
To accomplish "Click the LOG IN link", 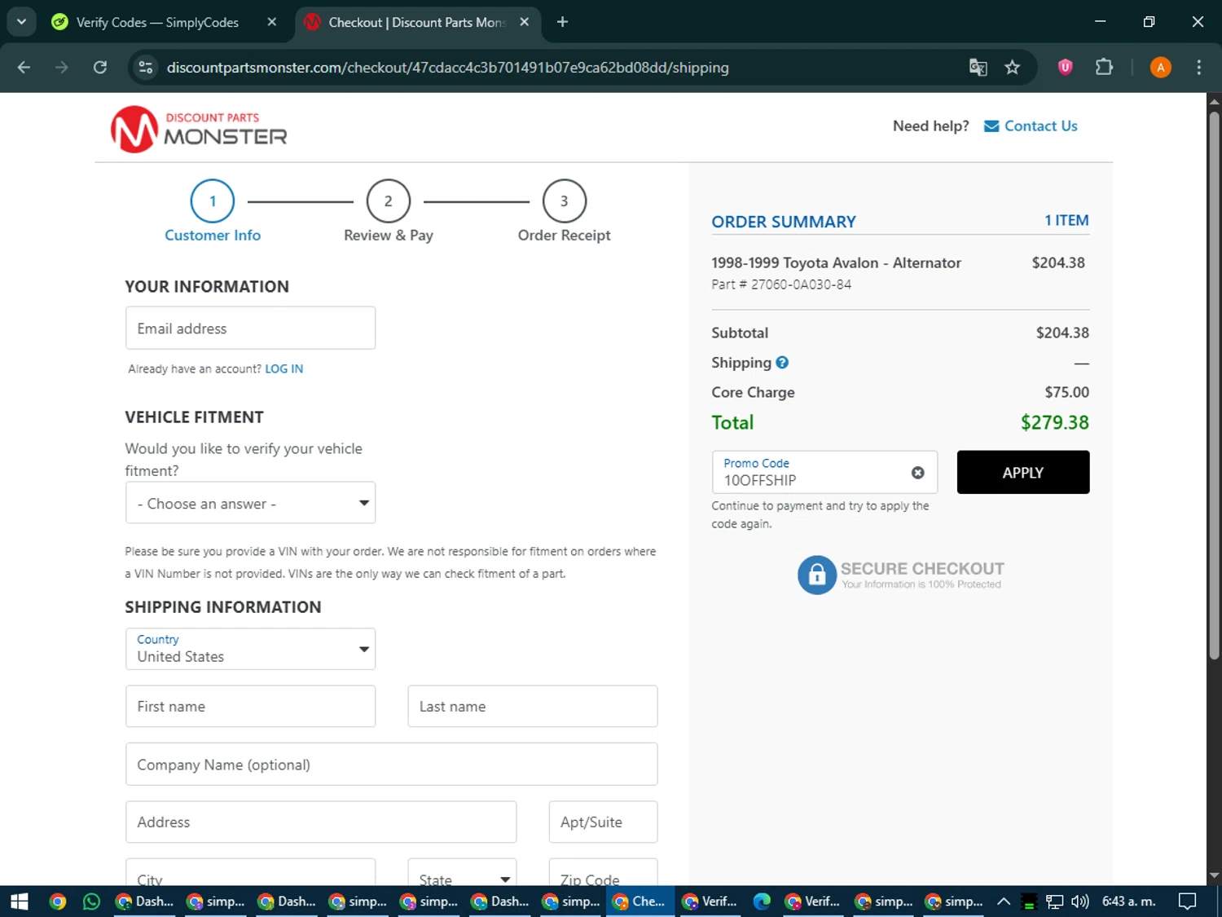I will point(284,368).
